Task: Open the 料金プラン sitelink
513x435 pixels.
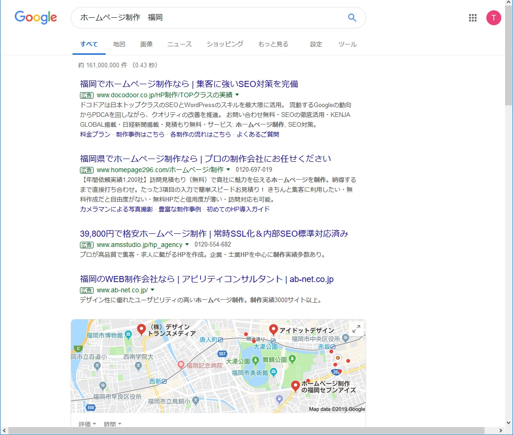Action: tap(95, 134)
